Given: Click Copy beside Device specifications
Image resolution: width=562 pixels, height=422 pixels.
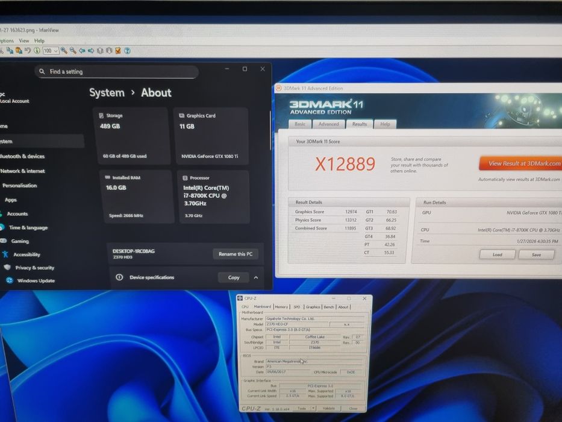Looking at the screenshot, I should 233,277.
